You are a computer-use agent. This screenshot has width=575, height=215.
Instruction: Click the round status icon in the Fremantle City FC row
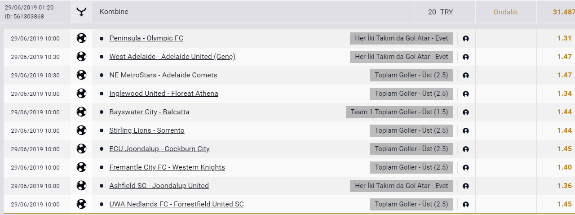(466, 168)
